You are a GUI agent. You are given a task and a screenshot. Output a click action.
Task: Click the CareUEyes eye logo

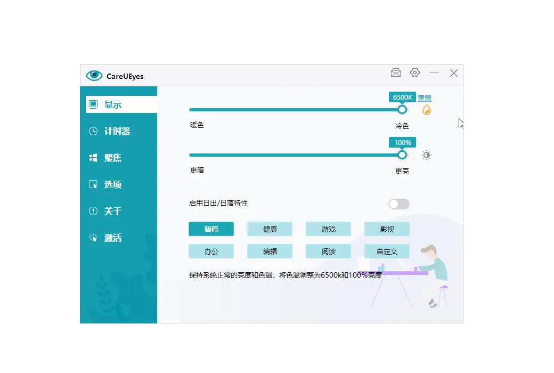coord(94,75)
